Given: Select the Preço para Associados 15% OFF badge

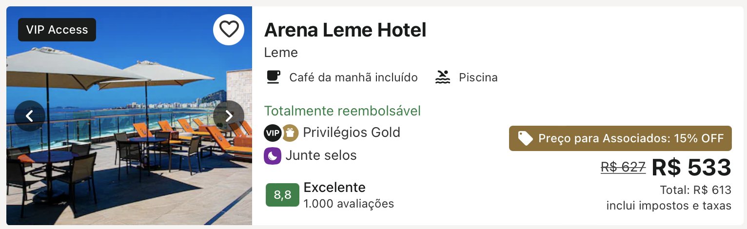Looking at the screenshot, I should [x=620, y=138].
